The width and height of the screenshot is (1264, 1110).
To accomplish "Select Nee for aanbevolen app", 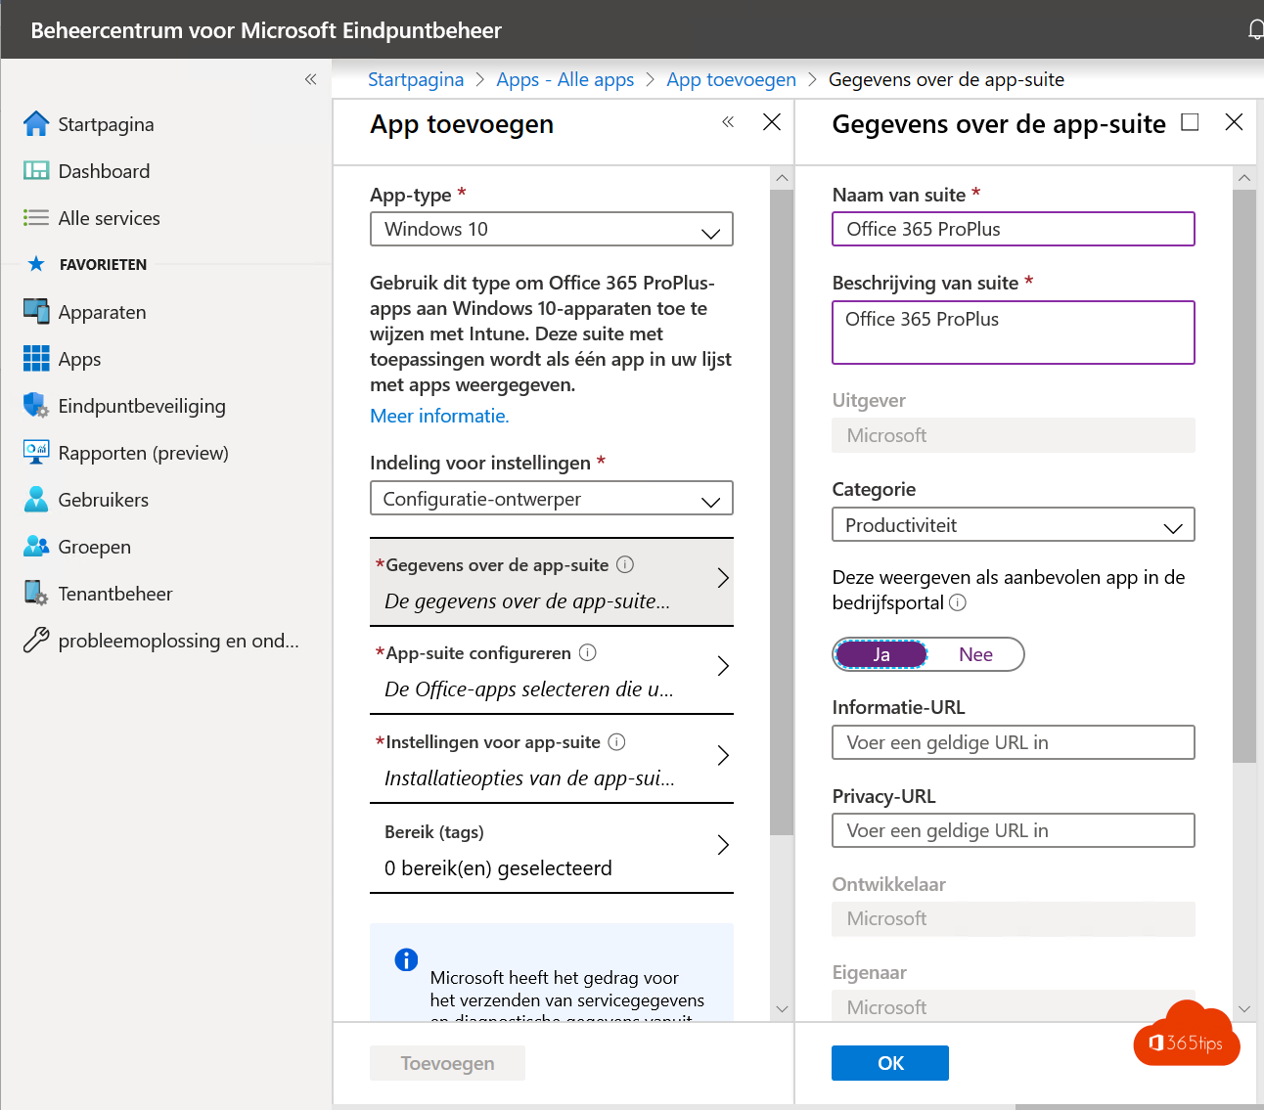I will coord(975,654).
